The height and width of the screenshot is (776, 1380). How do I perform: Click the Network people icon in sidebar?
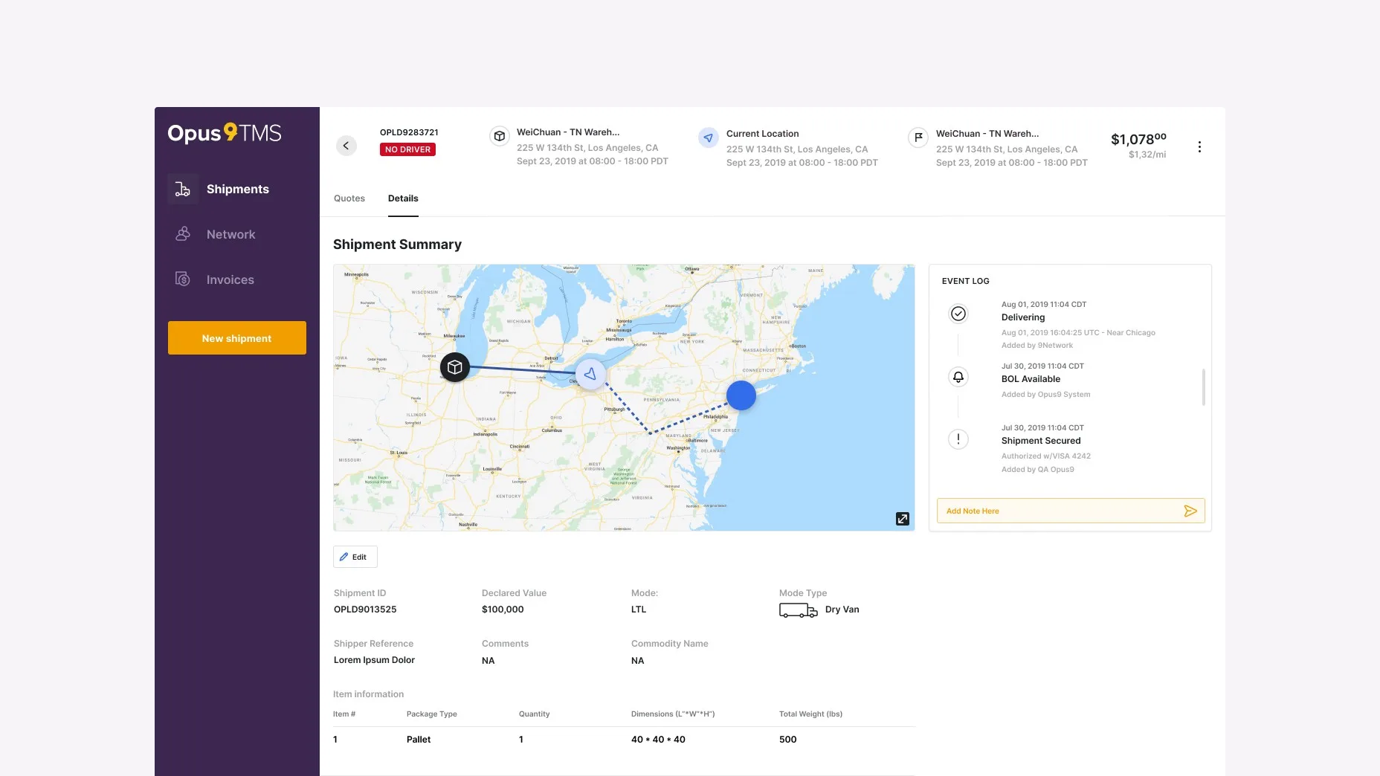(183, 234)
